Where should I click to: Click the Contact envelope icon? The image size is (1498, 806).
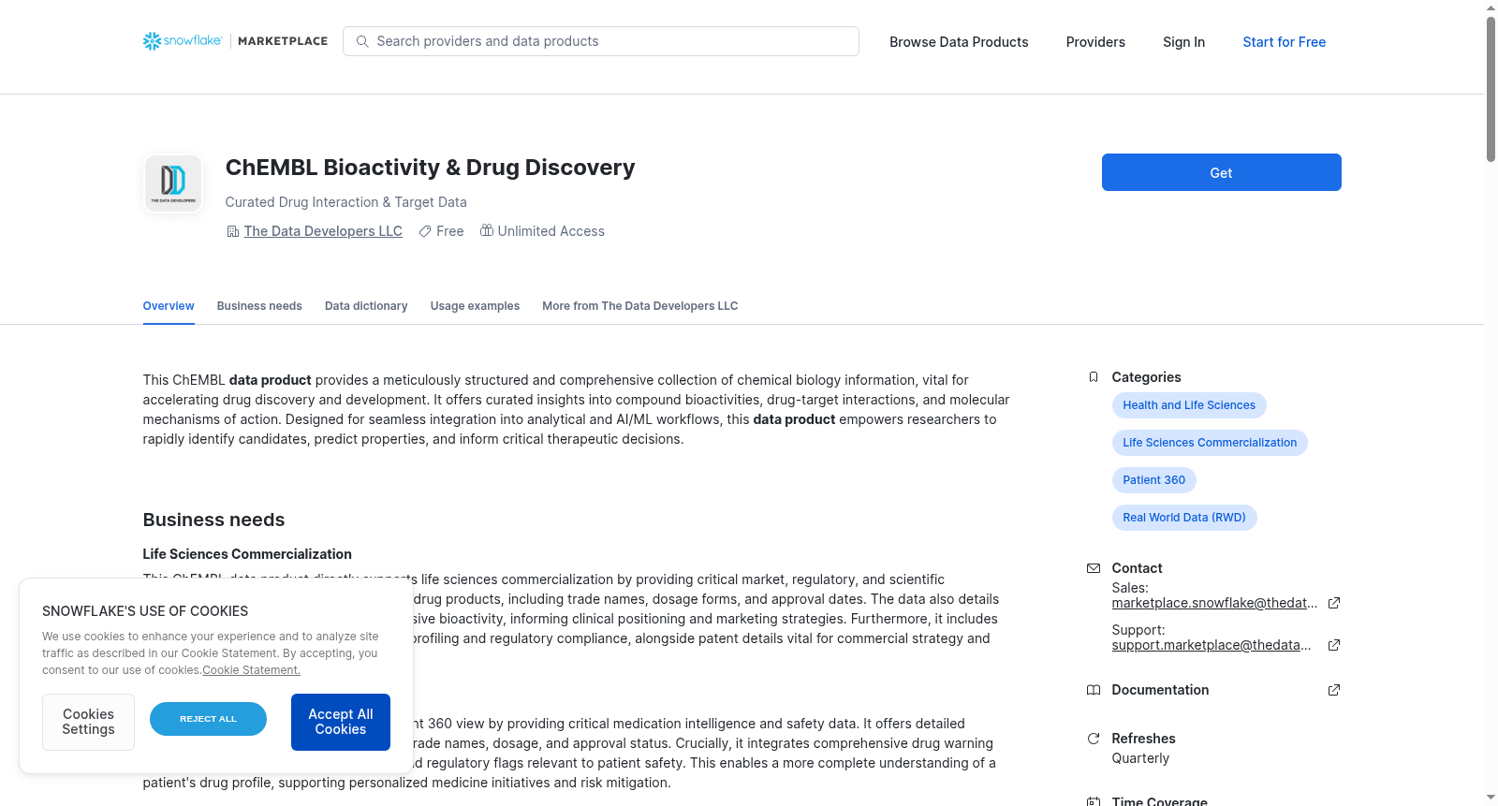(1093, 568)
